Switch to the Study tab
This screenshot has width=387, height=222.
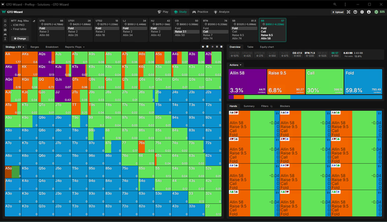point(180,12)
